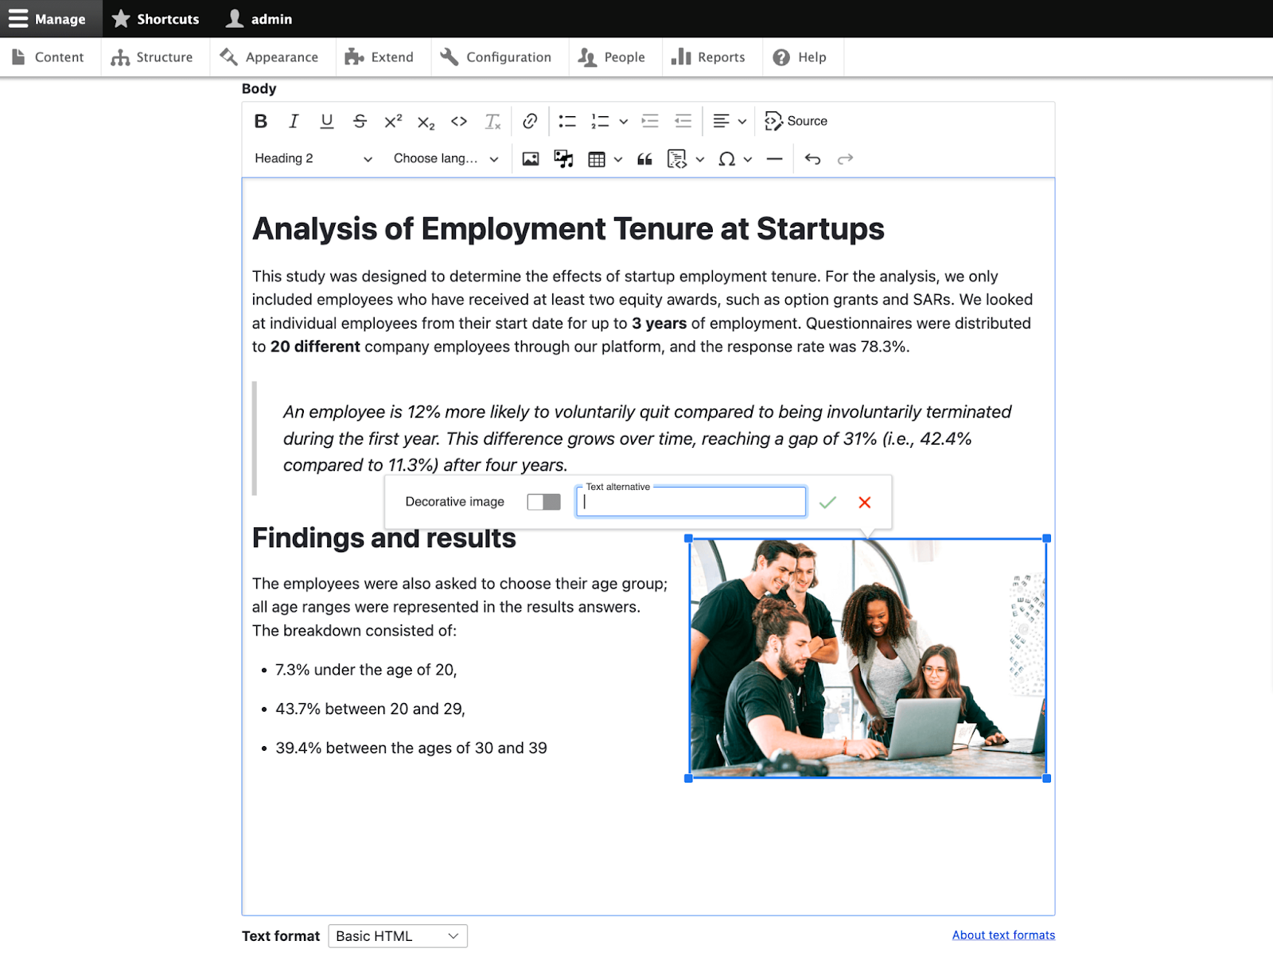Open the Source view

tap(796, 121)
